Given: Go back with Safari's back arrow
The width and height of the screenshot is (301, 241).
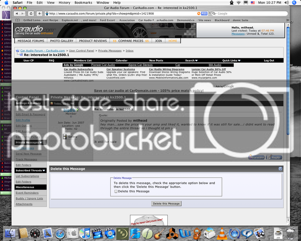Looking at the screenshot, I should click(17, 14).
